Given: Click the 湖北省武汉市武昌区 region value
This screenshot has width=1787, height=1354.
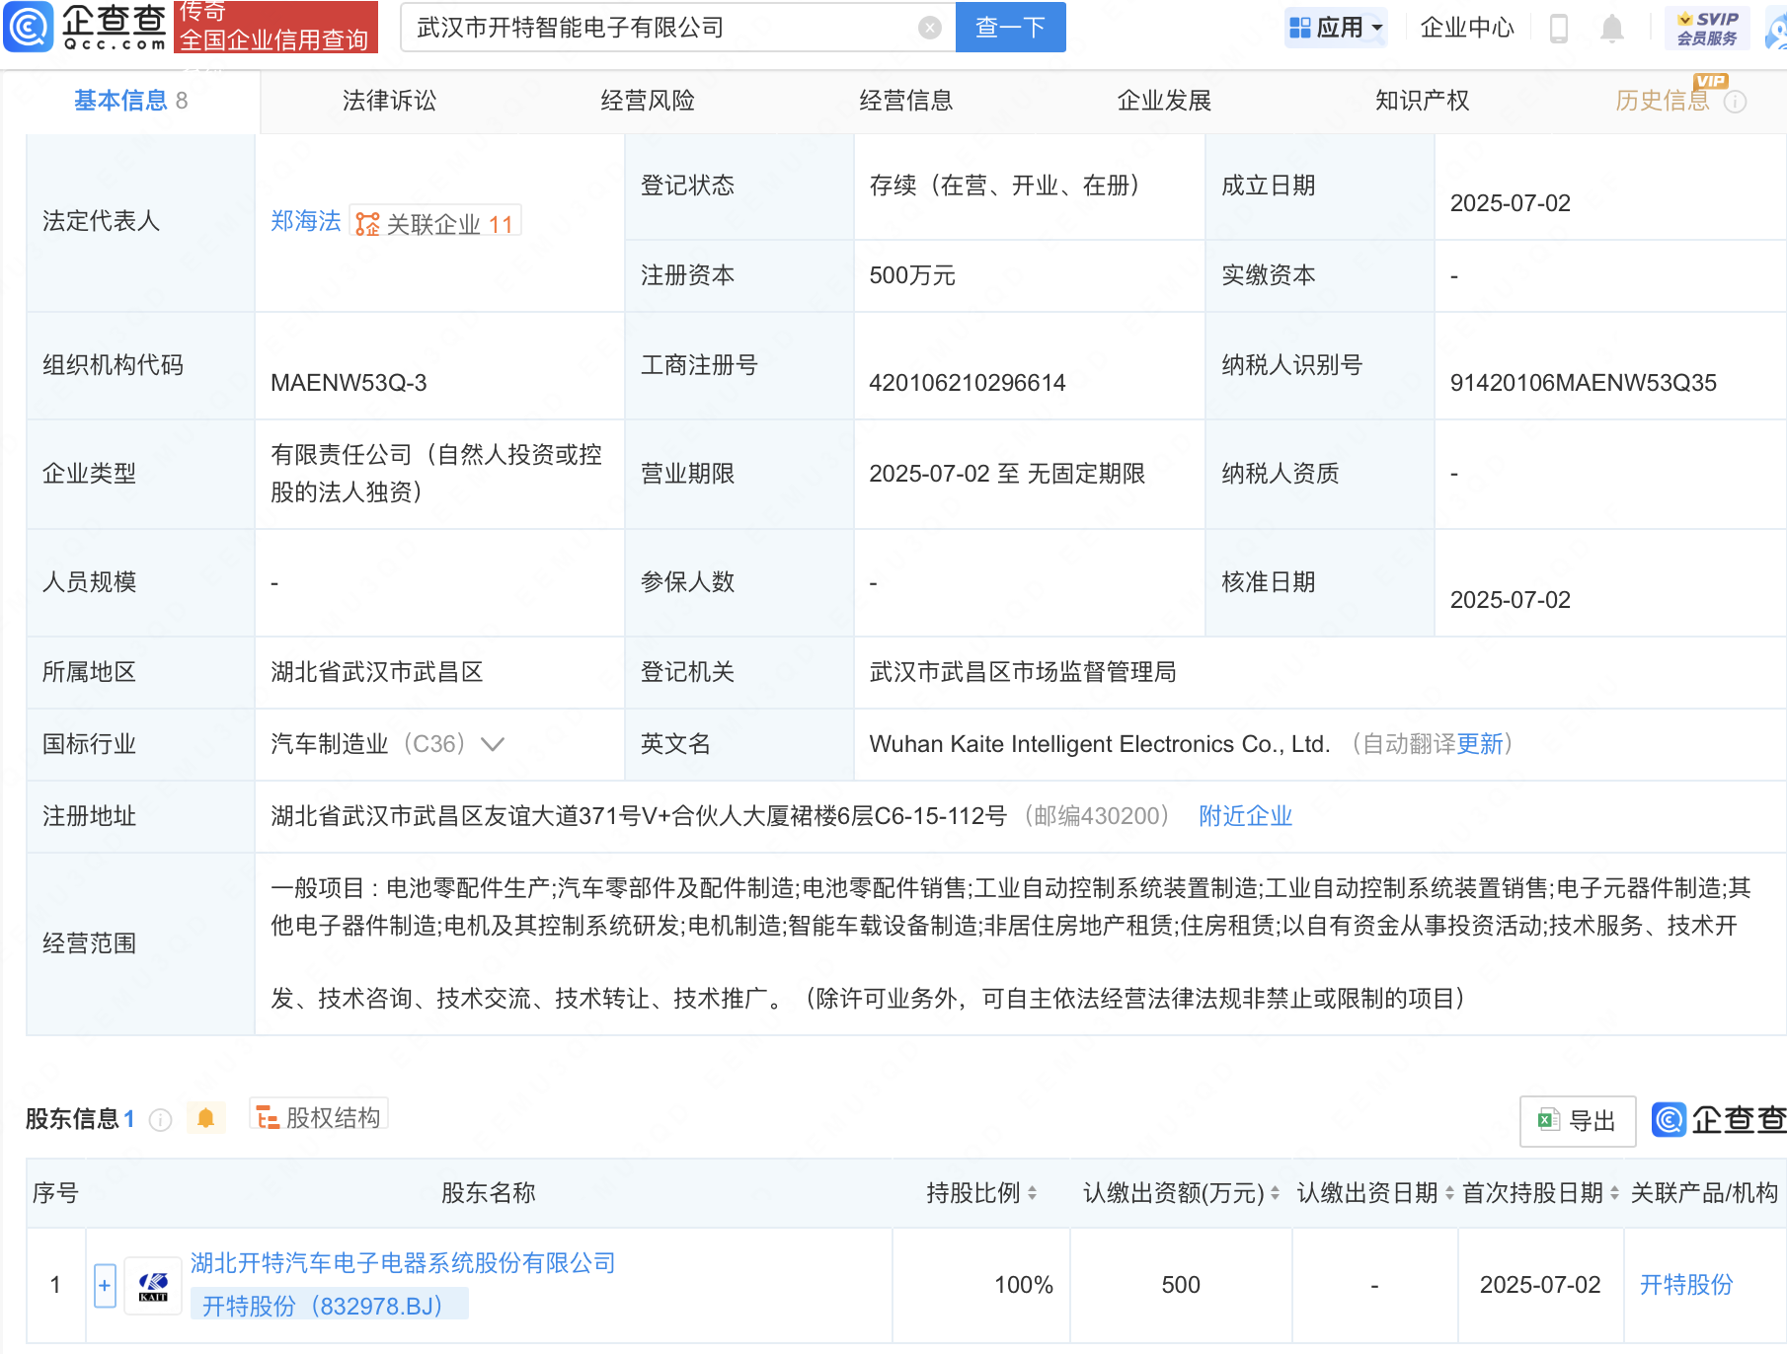Looking at the screenshot, I should point(377,672).
